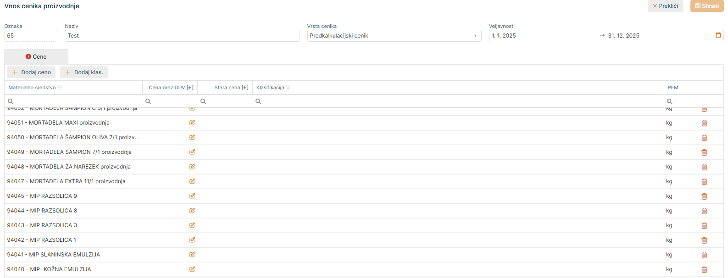
Task: Delete the MIP- KOŽNA EMULZIJA row
Action: point(704,270)
